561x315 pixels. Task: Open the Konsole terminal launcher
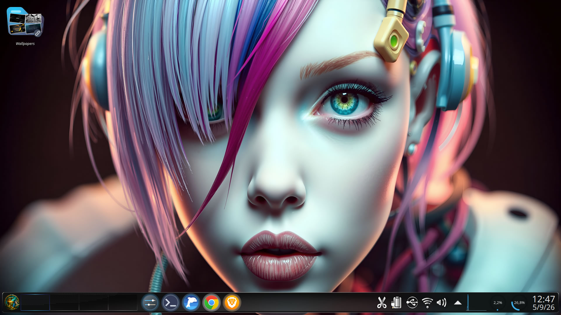(171, 302)
